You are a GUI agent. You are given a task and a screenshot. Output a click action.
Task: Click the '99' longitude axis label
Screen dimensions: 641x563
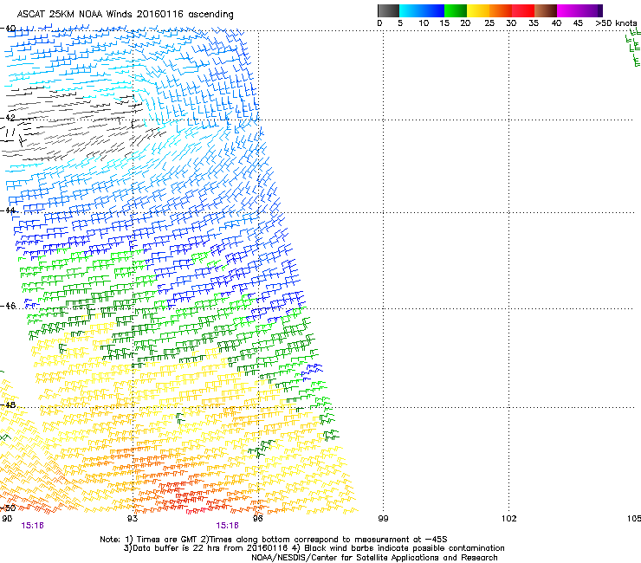click(383, 519)
